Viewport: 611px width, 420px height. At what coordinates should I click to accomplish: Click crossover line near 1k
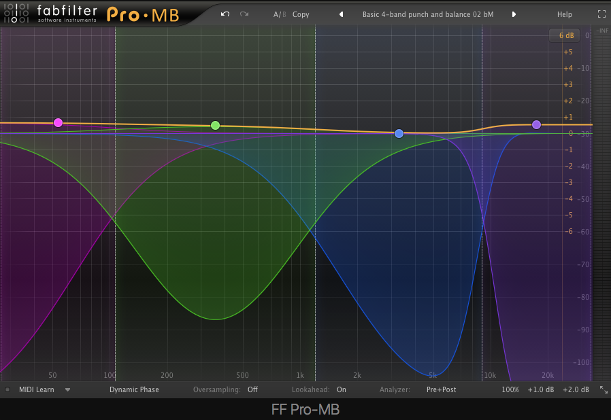[x=315, y=203]
